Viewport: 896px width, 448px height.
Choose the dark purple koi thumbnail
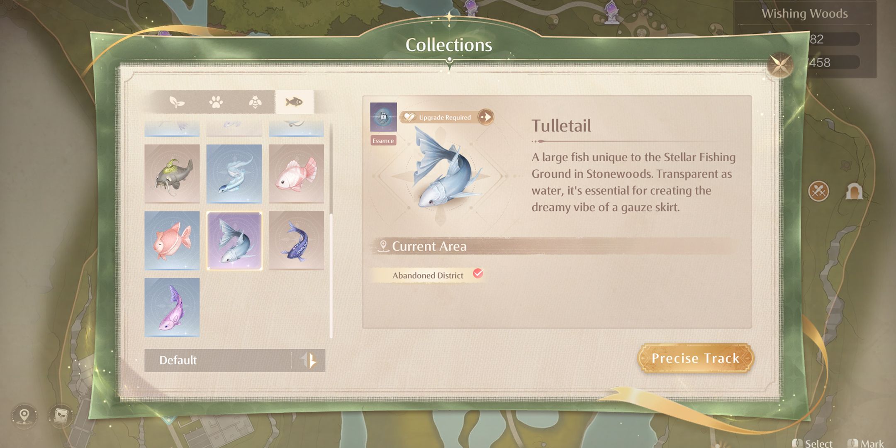pos(296,241)
